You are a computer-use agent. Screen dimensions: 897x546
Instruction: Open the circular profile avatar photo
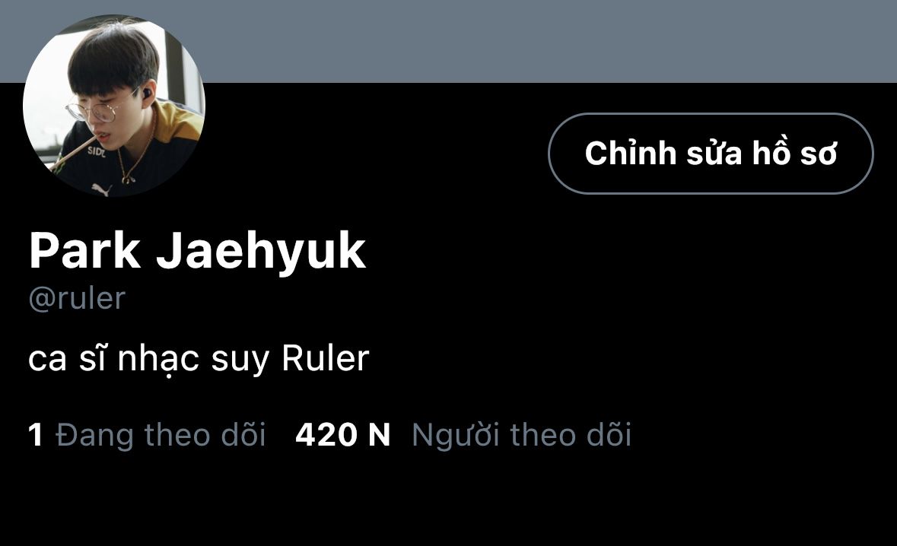[114, 106]
